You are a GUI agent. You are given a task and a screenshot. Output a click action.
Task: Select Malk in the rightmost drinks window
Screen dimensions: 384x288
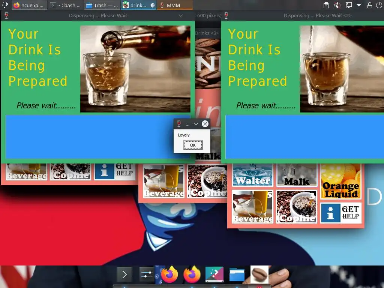pyautogui.click(x=297, y=175)
